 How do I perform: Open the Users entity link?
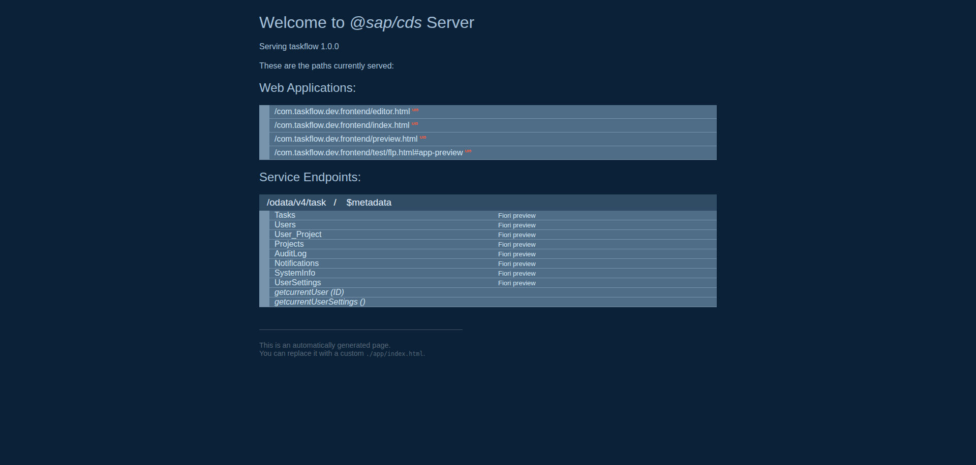(285, 225)
